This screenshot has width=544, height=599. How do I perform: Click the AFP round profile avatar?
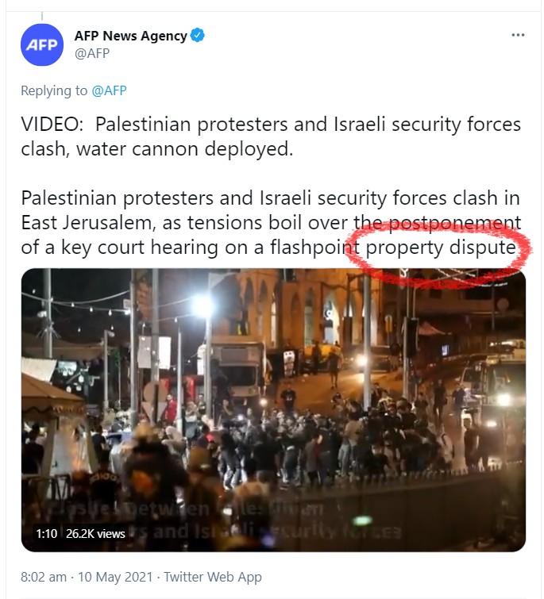(42, 44)
